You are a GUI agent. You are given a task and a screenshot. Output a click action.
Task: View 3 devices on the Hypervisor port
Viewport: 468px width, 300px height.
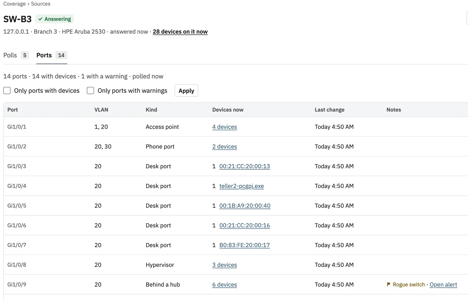225,265
